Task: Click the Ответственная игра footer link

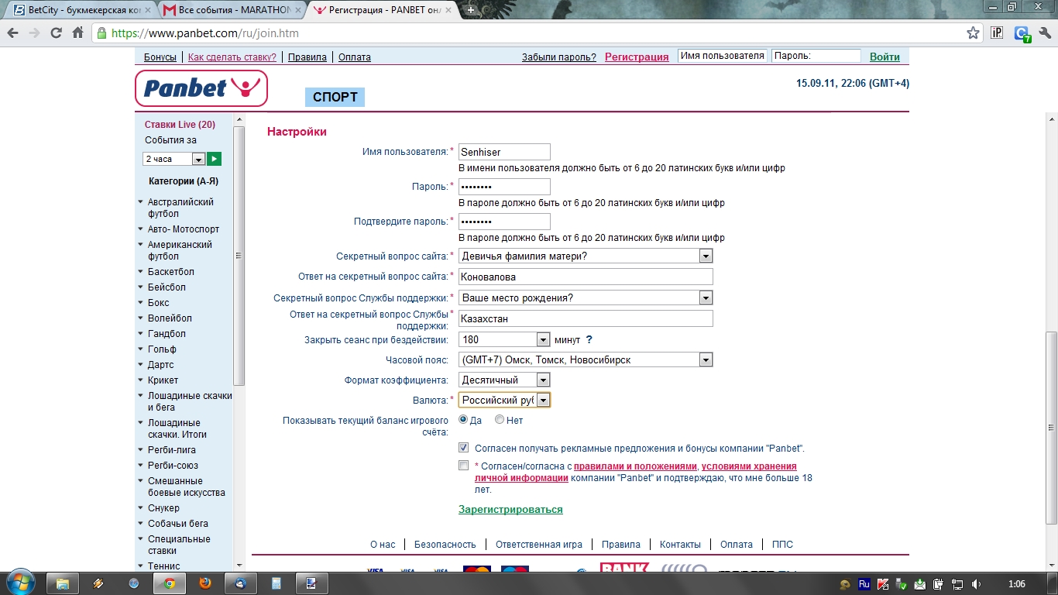Action: coord(539,545)
